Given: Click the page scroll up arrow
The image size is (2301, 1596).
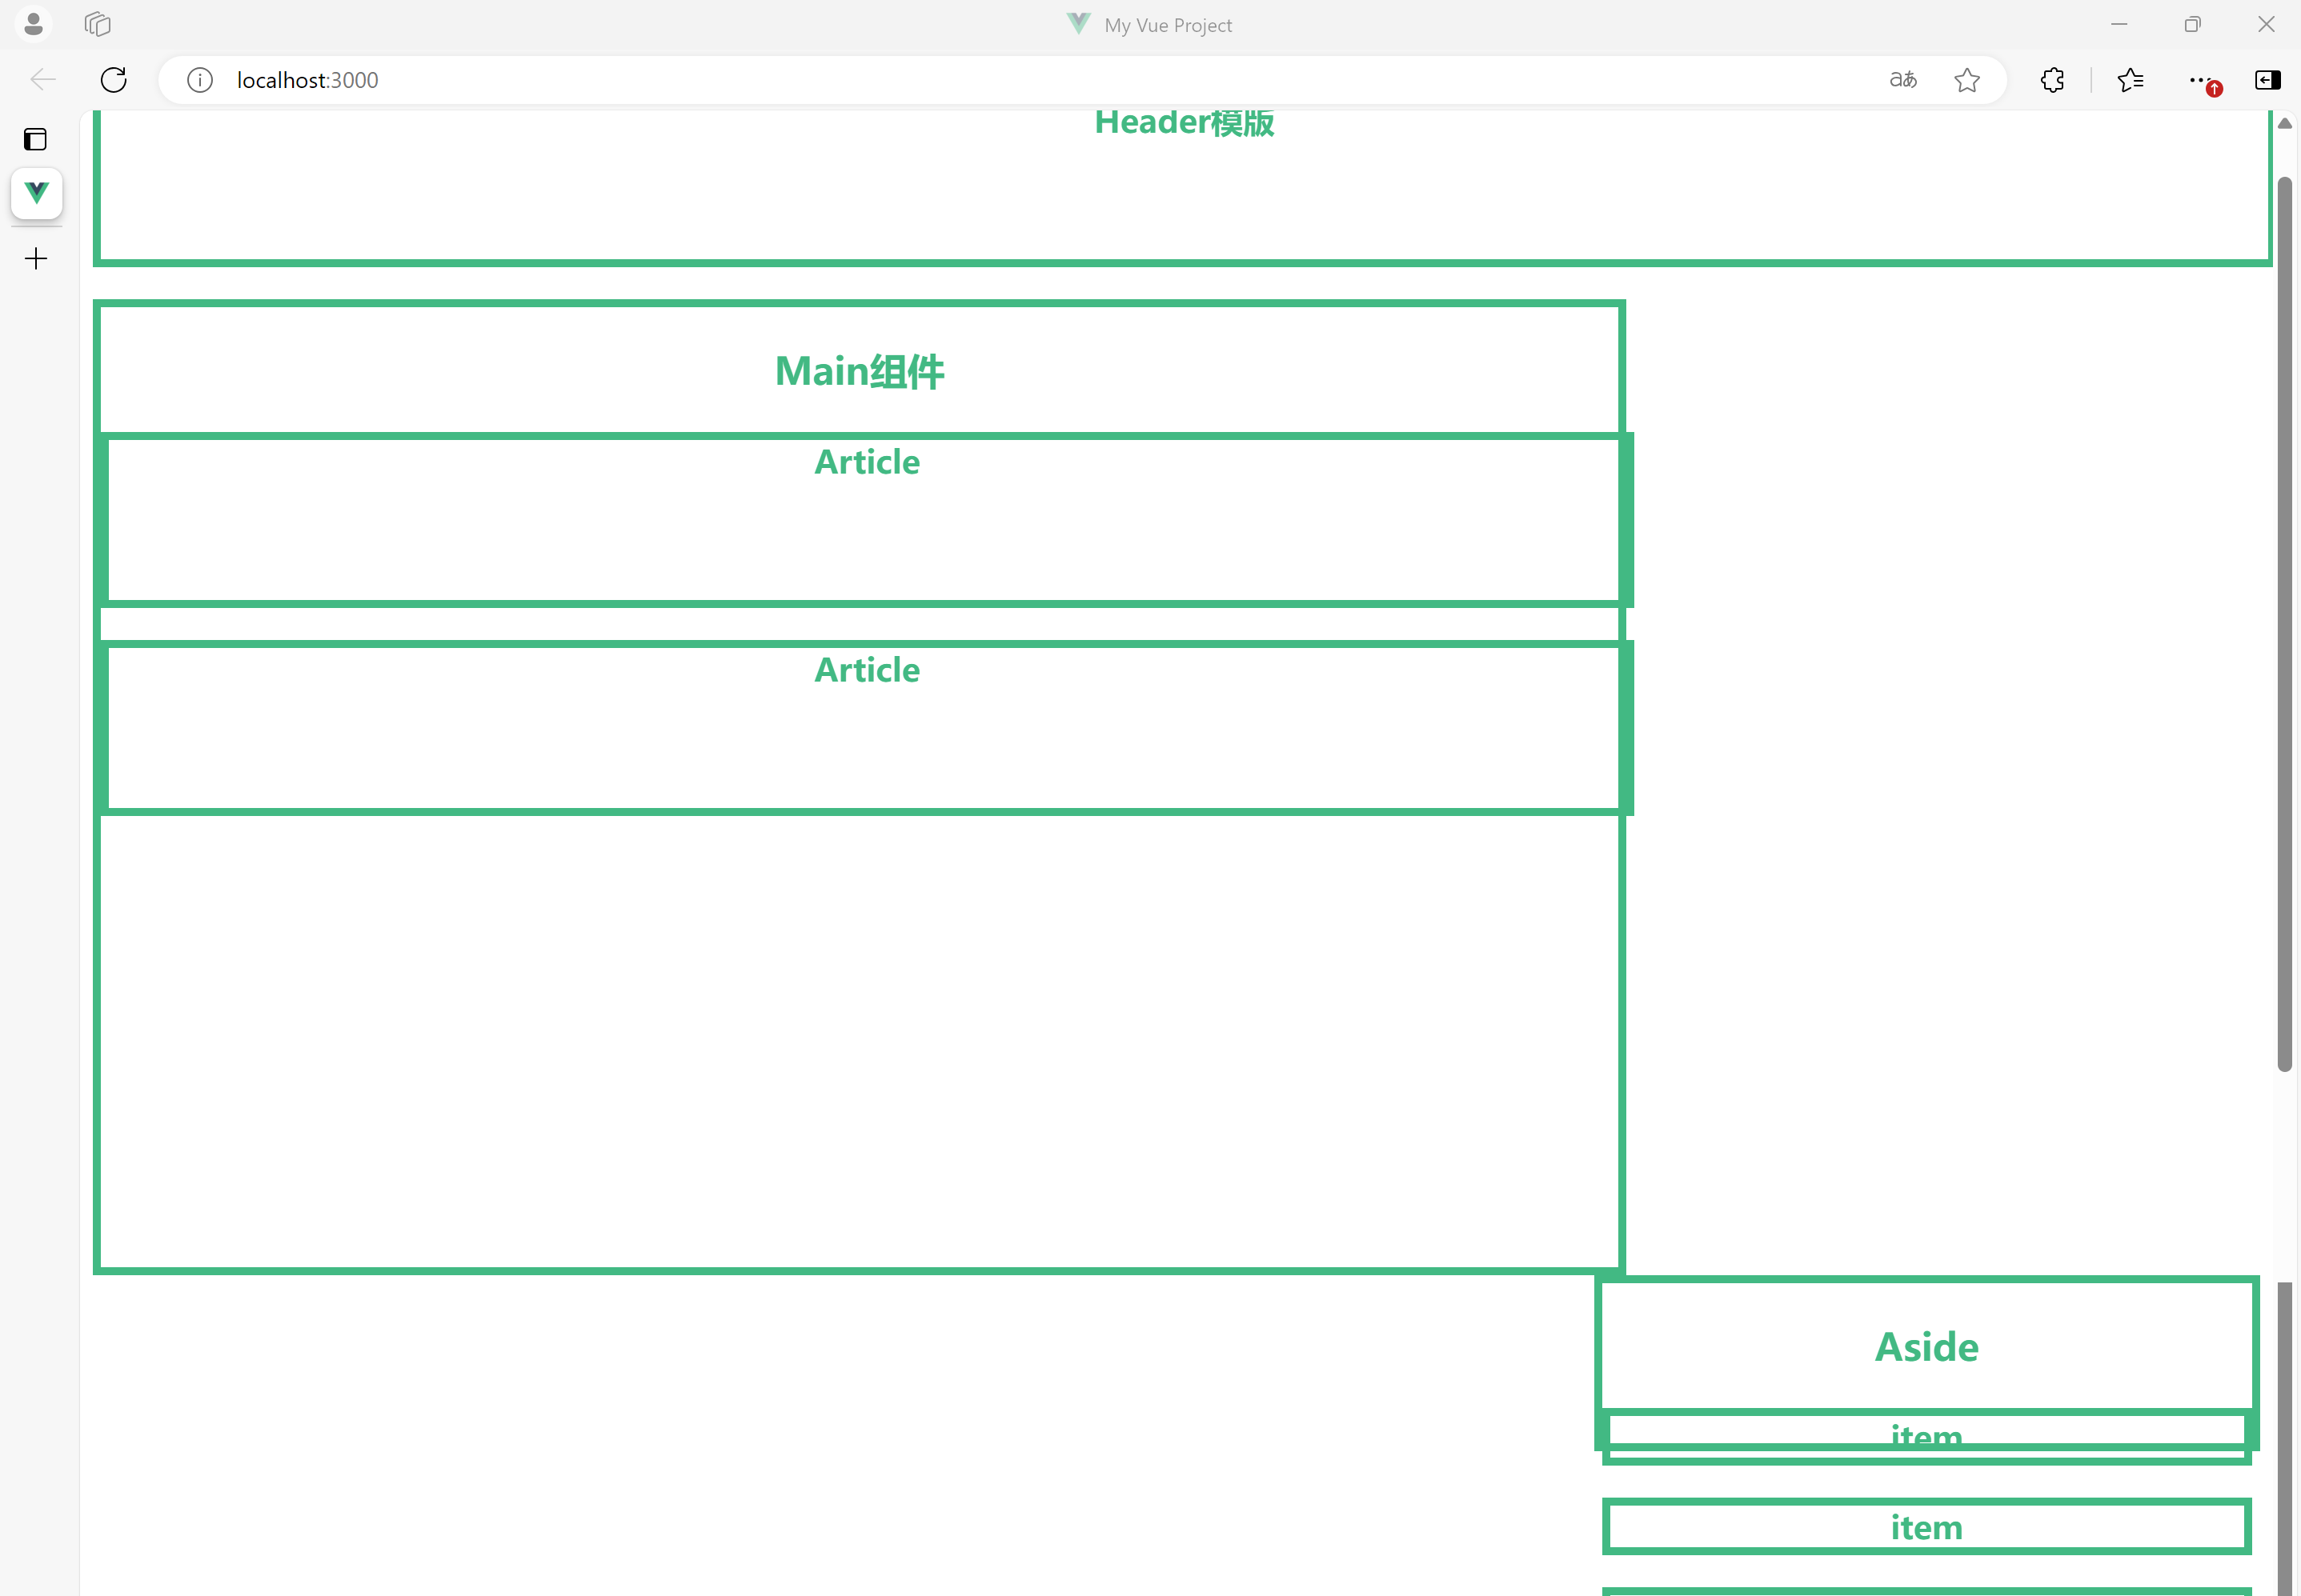Looking at the screenshot, I should pos(2285,124).
